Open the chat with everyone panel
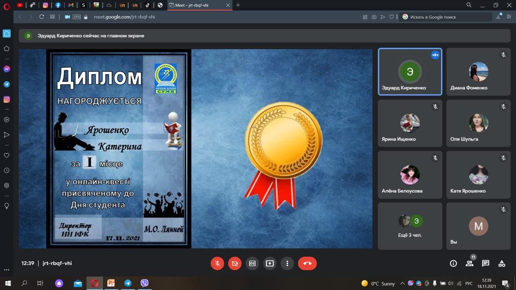Image resolution: width=516 pixels, height=290 pixels. tap(485, 263)
